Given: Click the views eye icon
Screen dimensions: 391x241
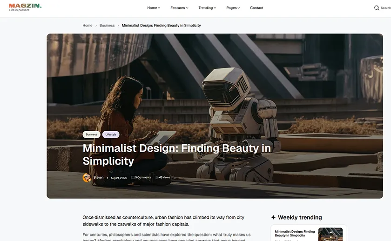Looking at the screenshot, I should (157, 178).
